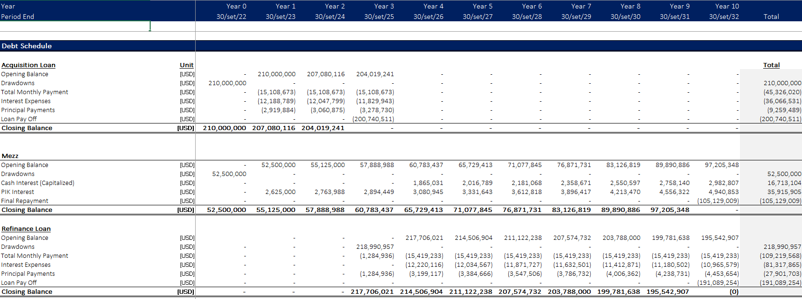Select Year 5 column header
Viewport: 802px width, 299px height.
point(483,6)
